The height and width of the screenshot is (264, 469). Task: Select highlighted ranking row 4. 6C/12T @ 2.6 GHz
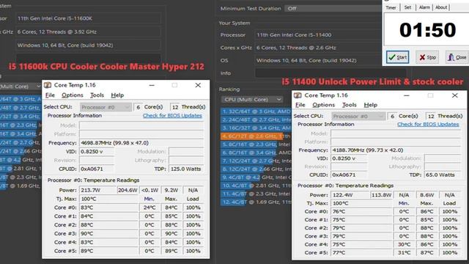point(256,136)
